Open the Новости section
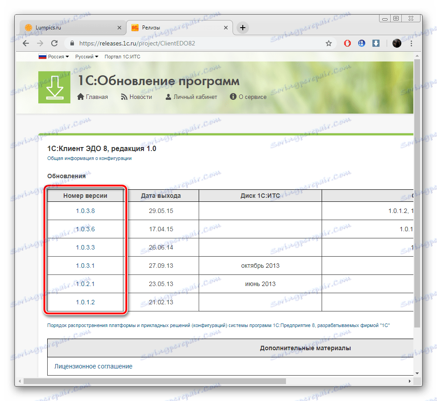Image resolution: width=437 pixels, height=401 pixels. [x=136, y=97]
